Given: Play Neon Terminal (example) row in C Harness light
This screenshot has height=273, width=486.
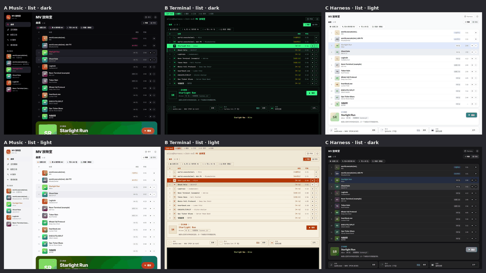Looking at the screenshot, I should click(x=472, y=65).
